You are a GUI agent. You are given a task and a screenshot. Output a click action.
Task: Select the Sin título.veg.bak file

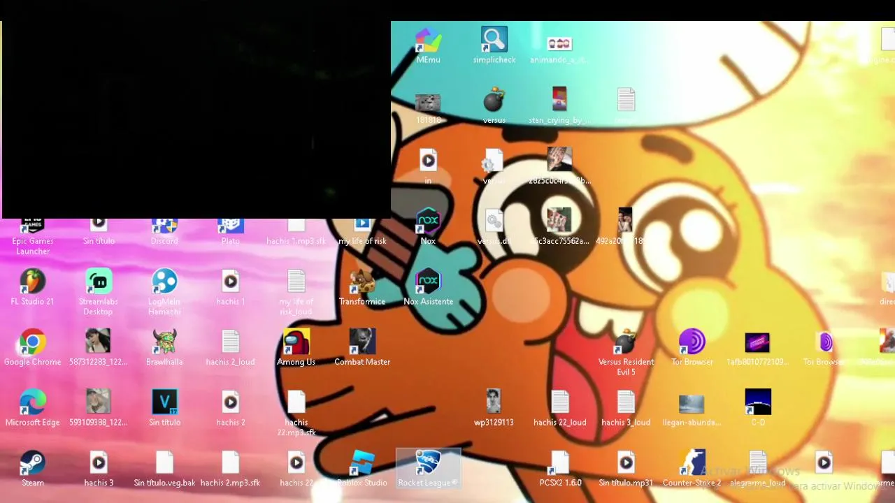pos(164,467)
